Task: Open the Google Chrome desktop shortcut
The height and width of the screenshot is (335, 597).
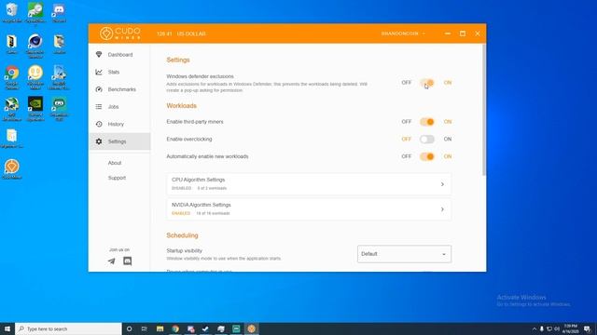Action: tap(12, 77)
